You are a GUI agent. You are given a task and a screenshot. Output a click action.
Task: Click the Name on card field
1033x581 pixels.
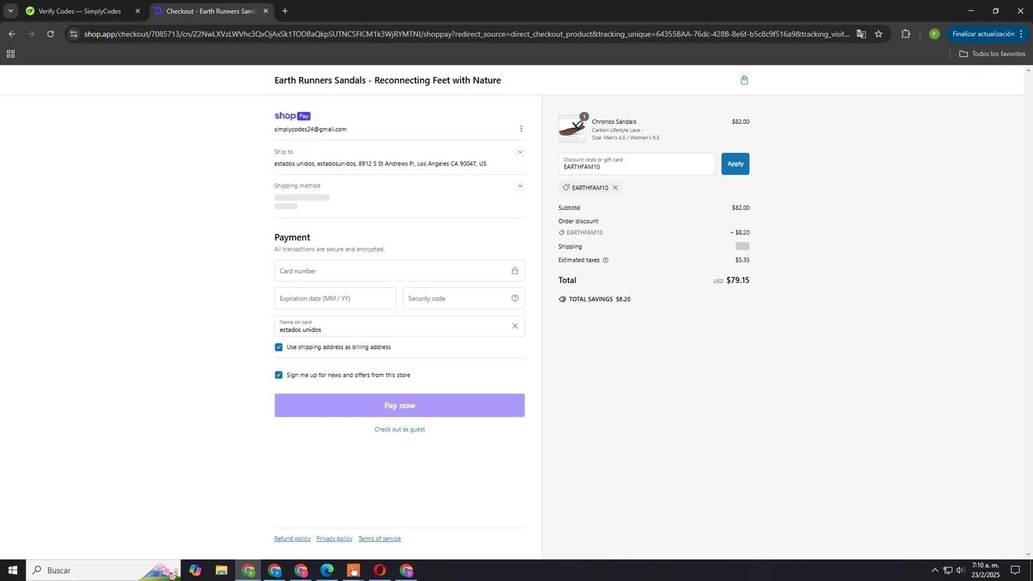click(x=399, y=326)
